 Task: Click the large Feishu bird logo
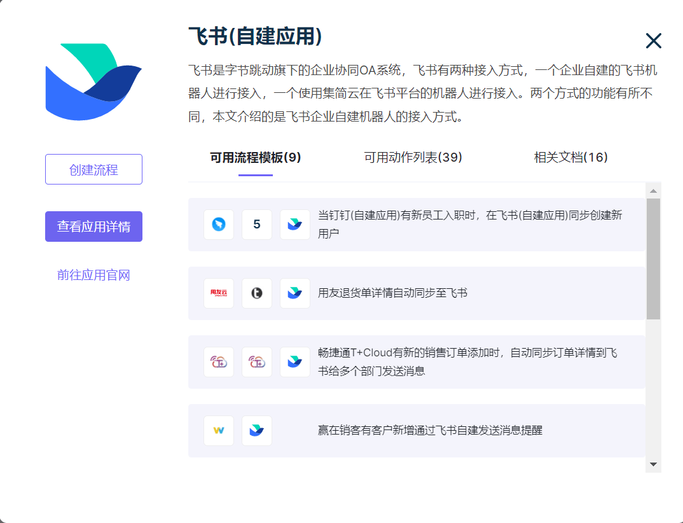pyautogui.click(x=93, y=82)
